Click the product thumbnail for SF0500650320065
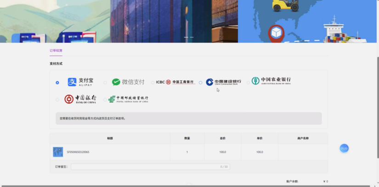The height and width of the screenshot is (187, 379). pyautogui.click(x=58, y=152)
